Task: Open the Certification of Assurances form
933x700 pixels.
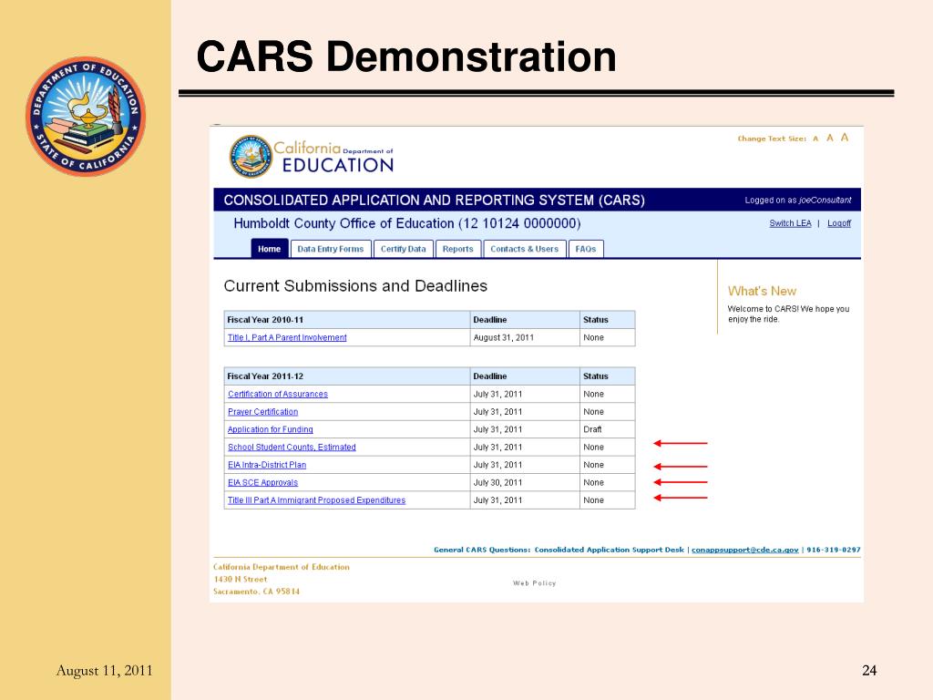Action: pyautogui.click(x=278, y=394)
